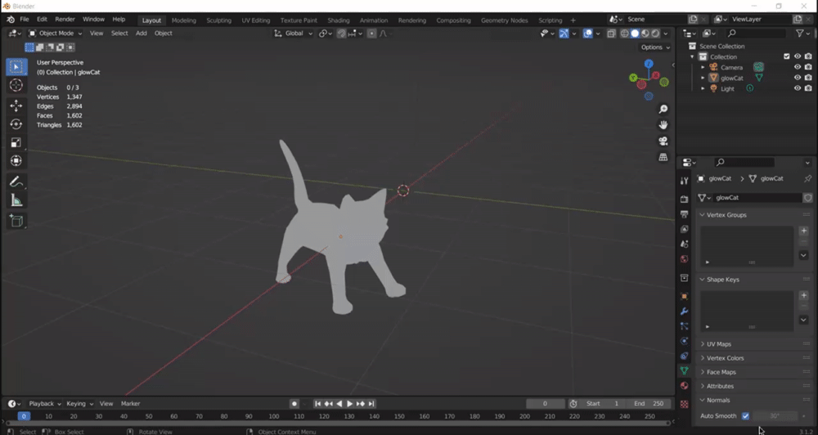
Task: Expand the glowCat tree item
Action: click(x=703, y=78)
